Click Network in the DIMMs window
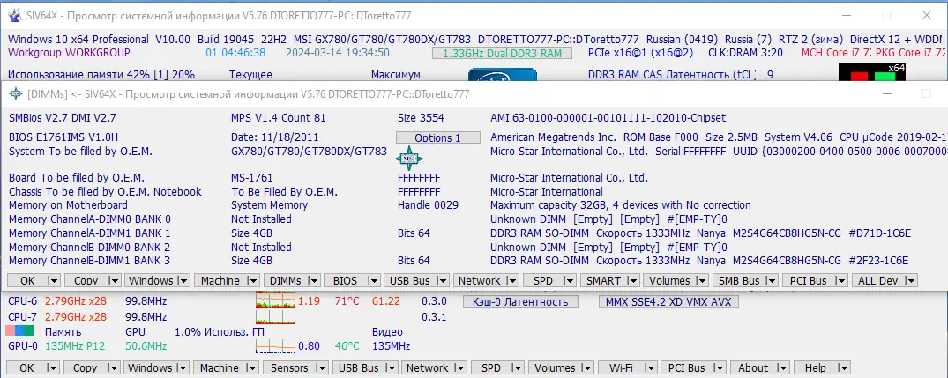 [x=479, y=281]
